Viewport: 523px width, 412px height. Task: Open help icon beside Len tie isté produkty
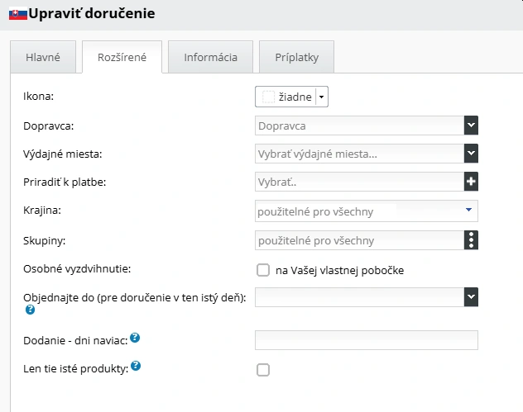tap(136, 366)
